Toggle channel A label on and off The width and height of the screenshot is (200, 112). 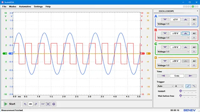(156, 16)
